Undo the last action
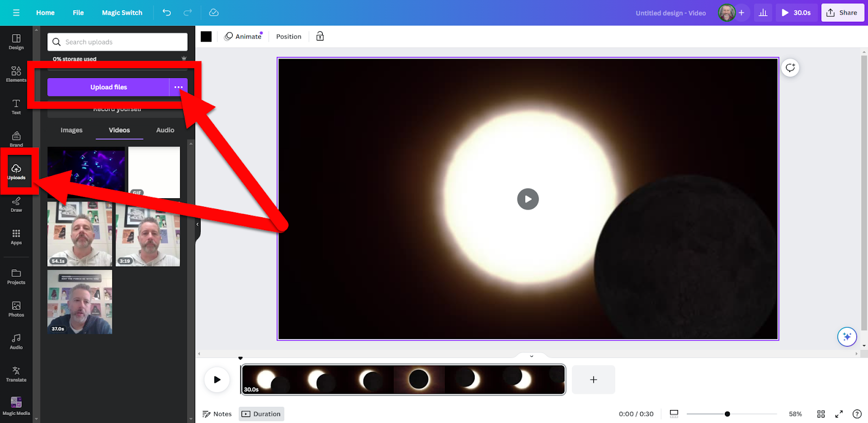This screenshot has width=868, height=423. point(167,12)
